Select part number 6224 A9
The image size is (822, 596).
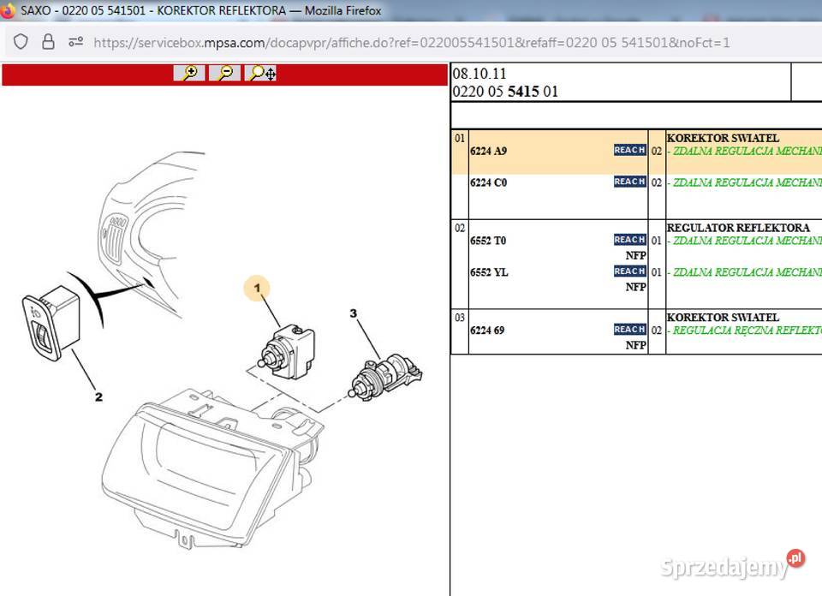[488, 152]
